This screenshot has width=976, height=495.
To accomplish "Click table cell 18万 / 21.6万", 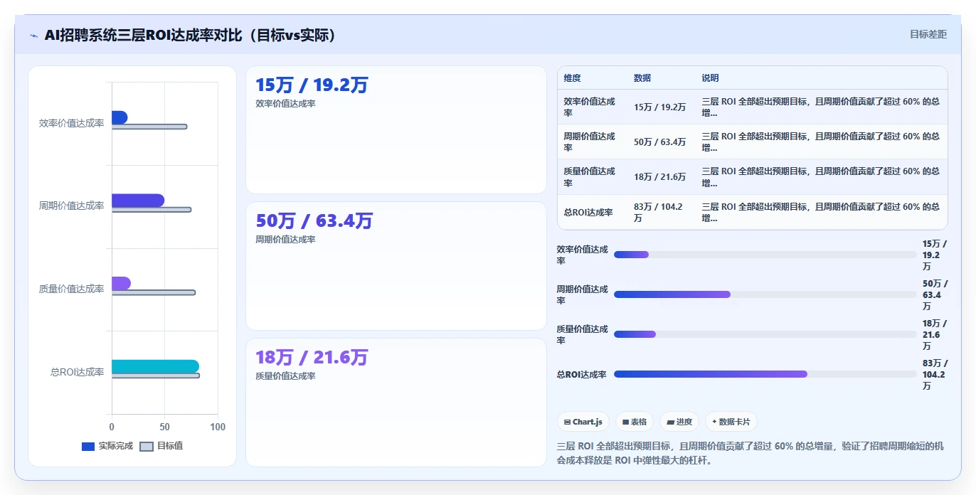I will [x=660, y=177].
